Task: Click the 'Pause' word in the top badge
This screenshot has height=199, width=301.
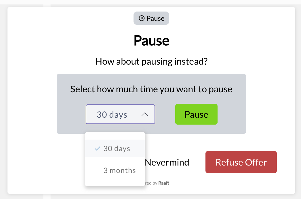Action: click(x=155, y=18)
